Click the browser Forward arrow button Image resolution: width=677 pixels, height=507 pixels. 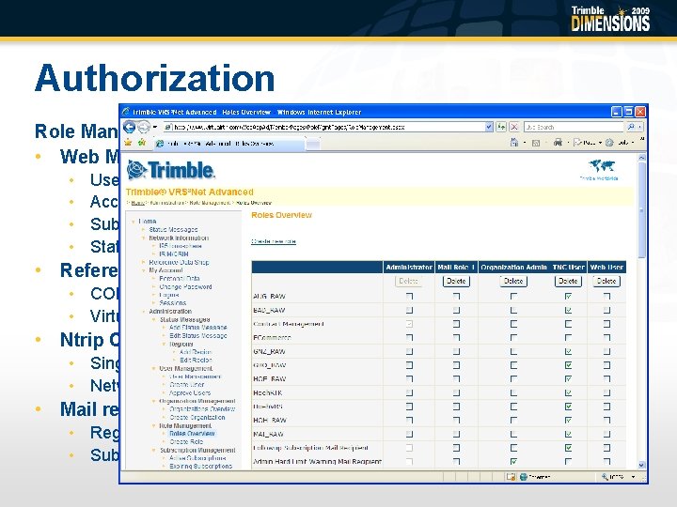coord(144,127)
